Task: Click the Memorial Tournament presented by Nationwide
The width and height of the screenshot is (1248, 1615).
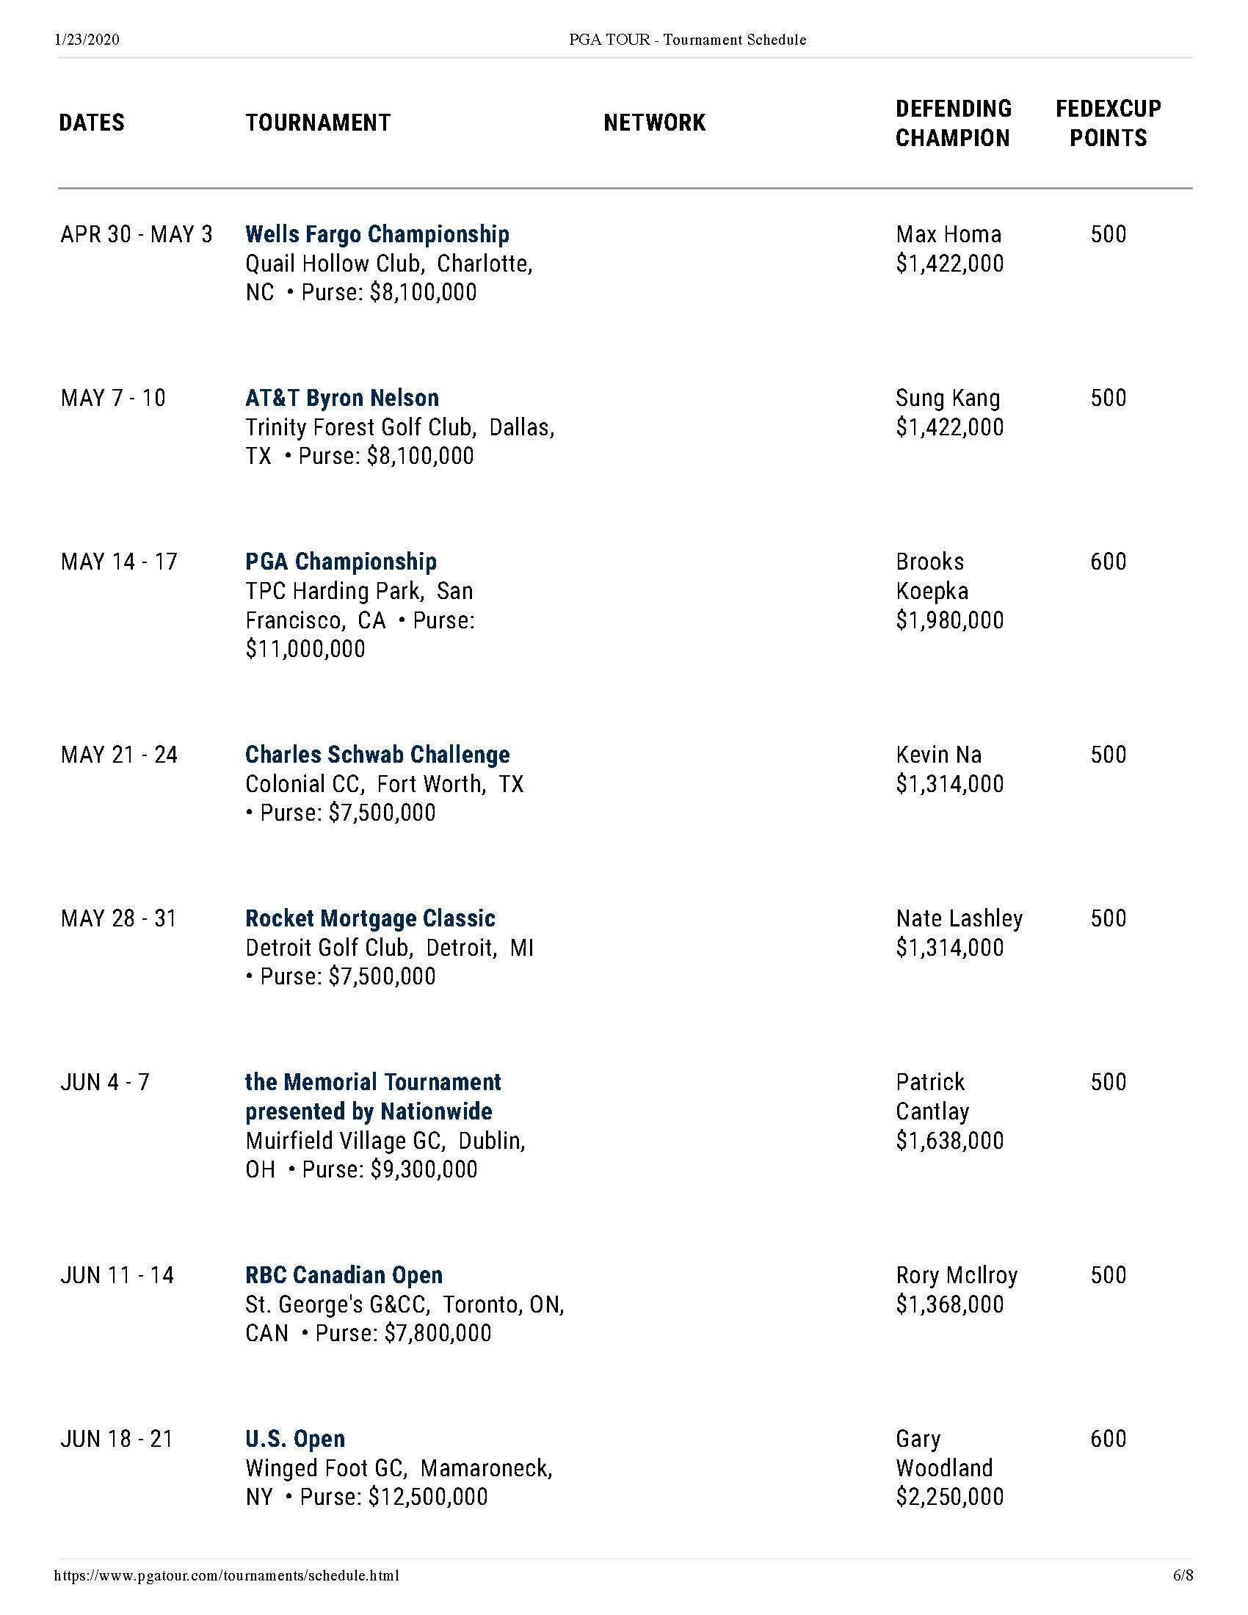Action: click(373, 1097)
